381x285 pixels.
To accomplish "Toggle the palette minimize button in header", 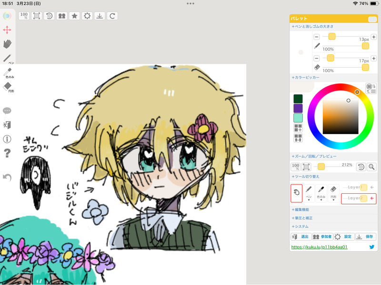I will tap(372, 19).
